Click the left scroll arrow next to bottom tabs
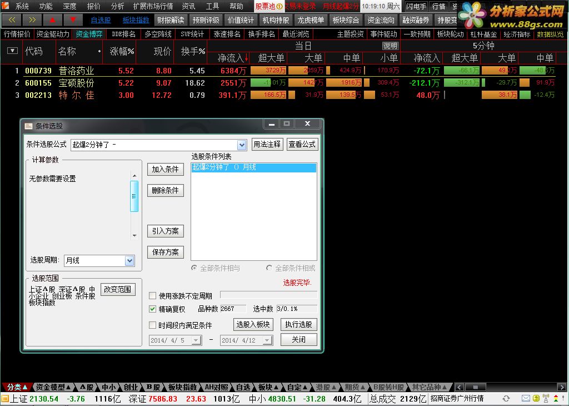This screenshot has height=406, width=569. click(459, 388)
